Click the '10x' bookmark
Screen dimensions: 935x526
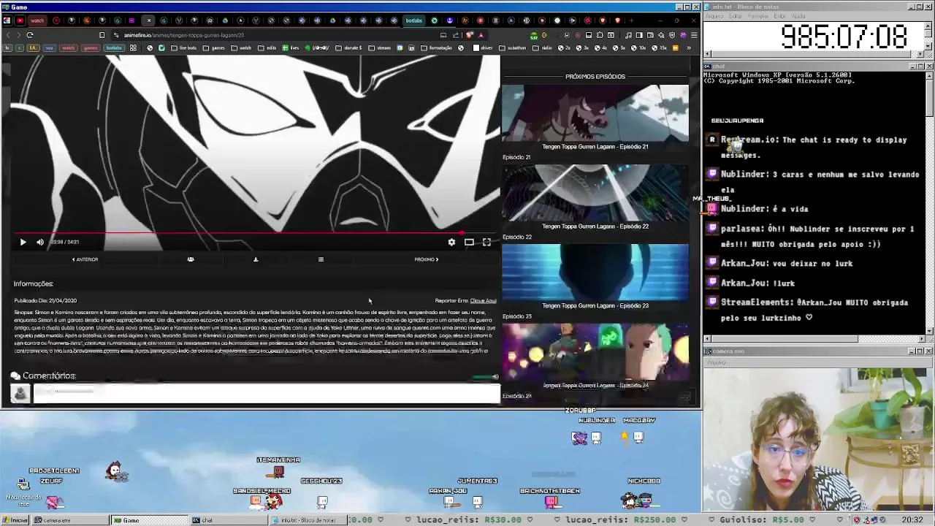point(638,48)
